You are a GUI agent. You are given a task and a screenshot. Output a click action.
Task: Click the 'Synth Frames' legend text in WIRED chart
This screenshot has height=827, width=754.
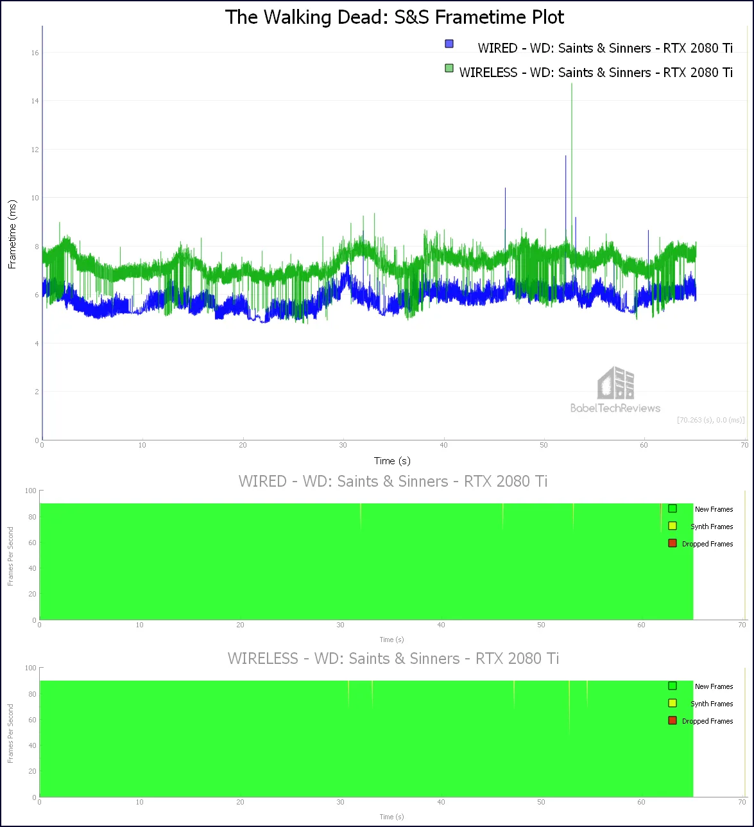click(712, 527)
